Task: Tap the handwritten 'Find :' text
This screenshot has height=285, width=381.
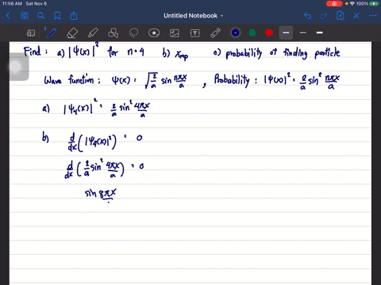Action: point(36,51)
